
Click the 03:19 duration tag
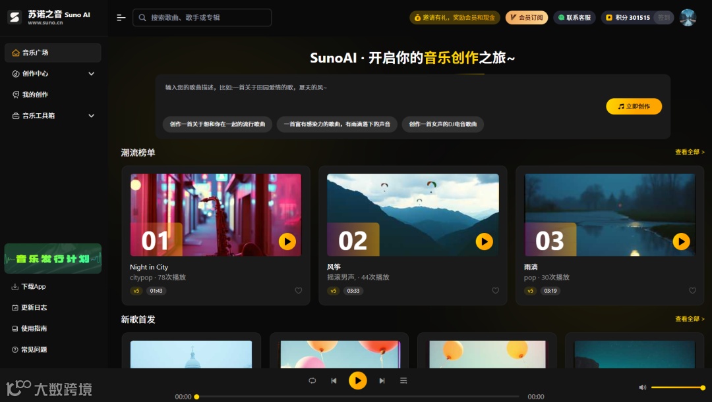pos(550,291)
